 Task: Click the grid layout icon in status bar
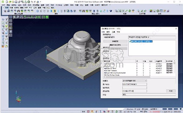click(120, 111)
